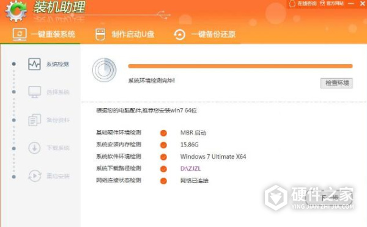This screenshot has width=367, height=227.
Task: Select the 系统检测 step in sidebar
Action: 48,64
